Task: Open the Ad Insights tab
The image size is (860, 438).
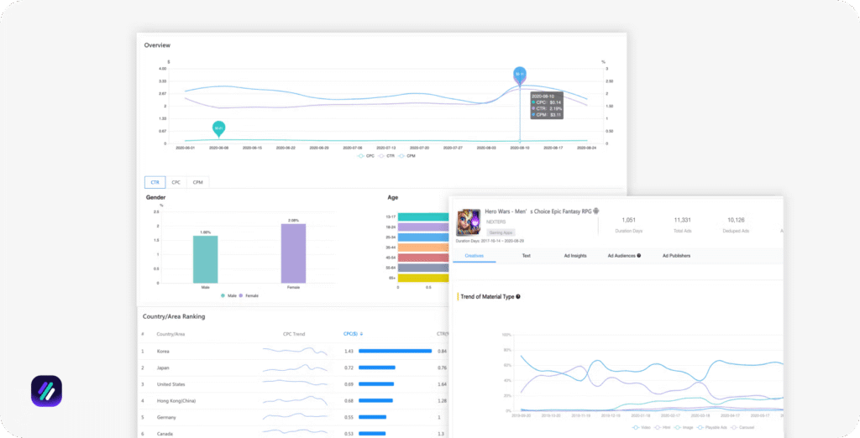Action: click(x=575, y=255)
